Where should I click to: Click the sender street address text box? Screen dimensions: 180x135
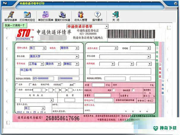click(50, 72)
